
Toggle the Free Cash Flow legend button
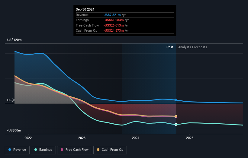(x=75, y=150)
